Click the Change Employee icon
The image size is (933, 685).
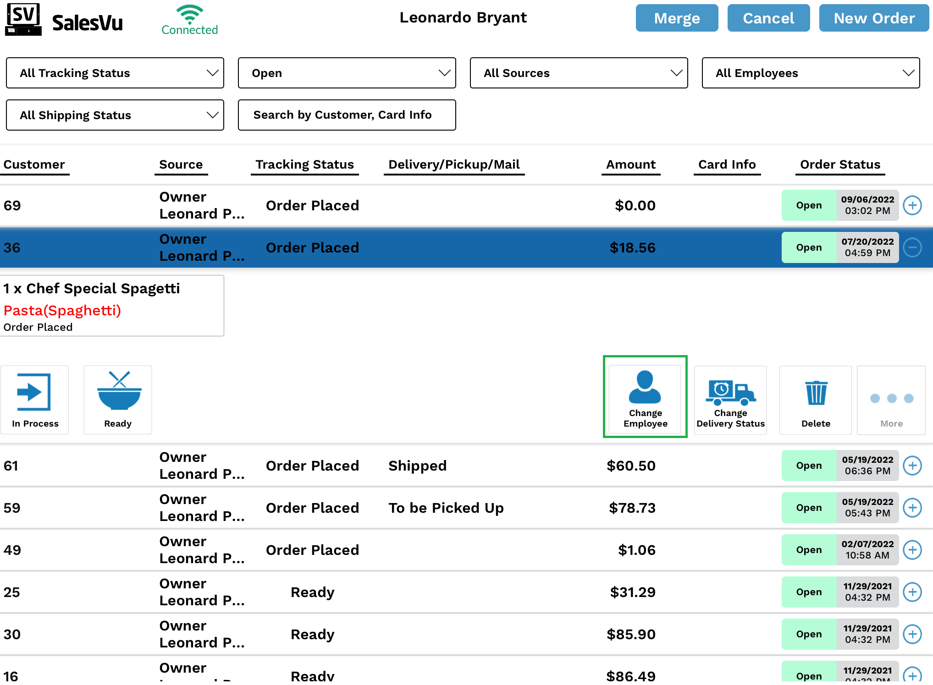pos(645,397)
